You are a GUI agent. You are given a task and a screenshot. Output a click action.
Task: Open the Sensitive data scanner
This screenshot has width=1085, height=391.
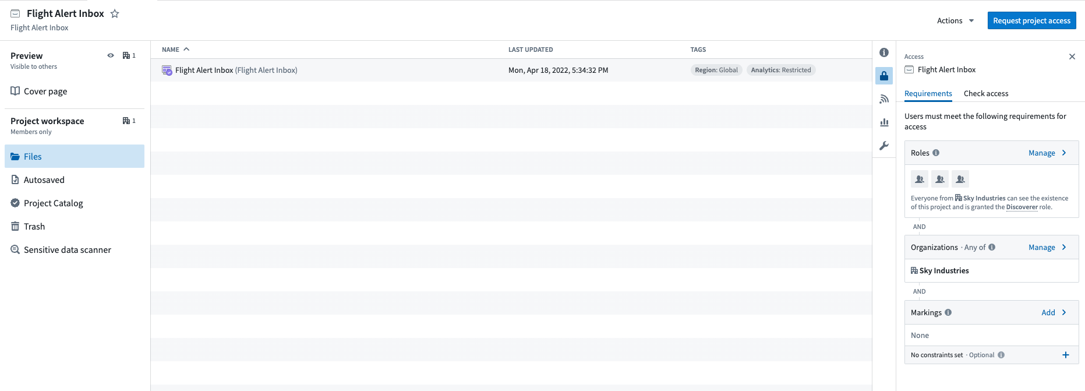point(75,249)
